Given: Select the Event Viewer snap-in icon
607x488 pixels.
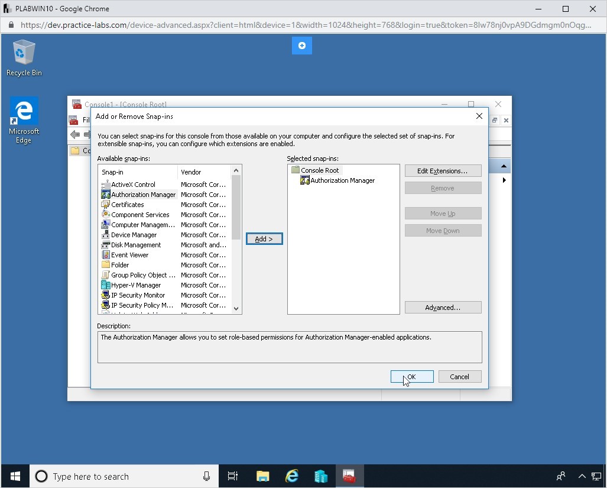Looking at the screenshot, I should [106, 255].
